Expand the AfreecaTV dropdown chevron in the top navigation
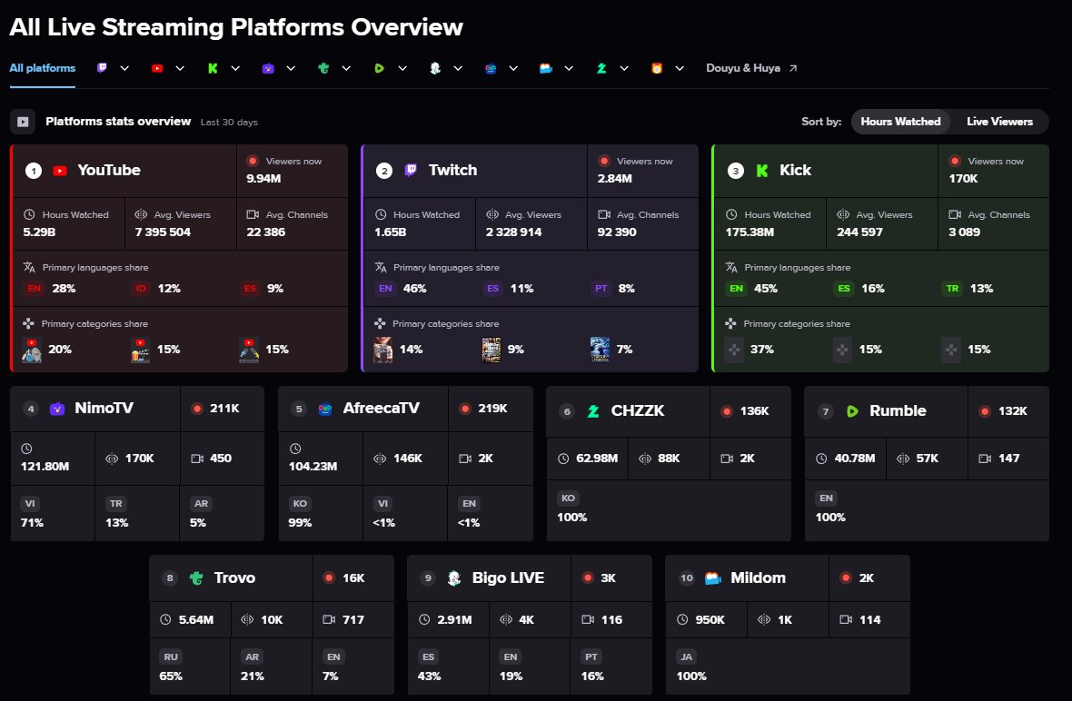Viewport: 1072px width, 701px height. [x=512, y=68]
